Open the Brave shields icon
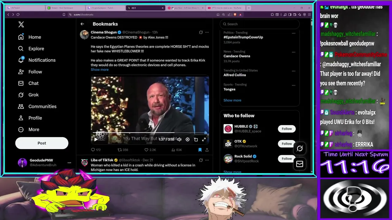Image resolution: width=392 pixels, height=220 pixels. coord(235,14)
